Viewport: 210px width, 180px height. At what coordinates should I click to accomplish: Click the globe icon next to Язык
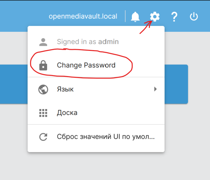[x=43, y=89]
